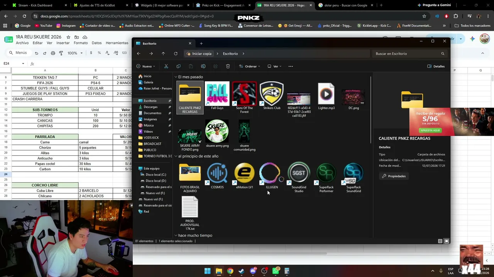Open the Sheets Formato menu
The width and height of the screenshot is (494, 277).
[x=81, y=43]
